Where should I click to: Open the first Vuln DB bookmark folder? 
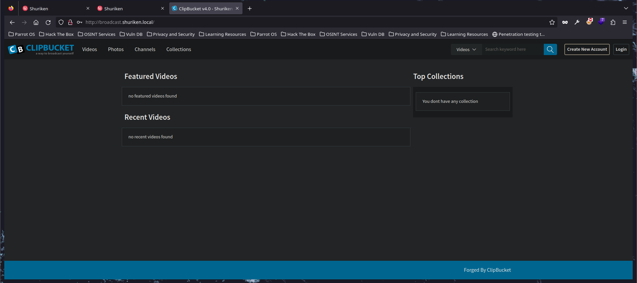point(131,34)
